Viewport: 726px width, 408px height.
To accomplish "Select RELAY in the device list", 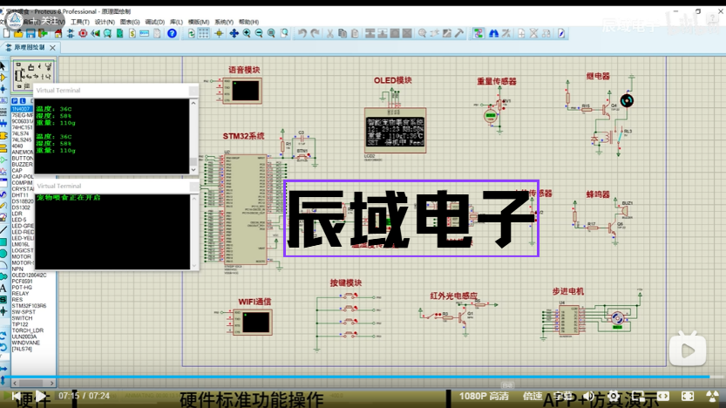I will 20,294.
